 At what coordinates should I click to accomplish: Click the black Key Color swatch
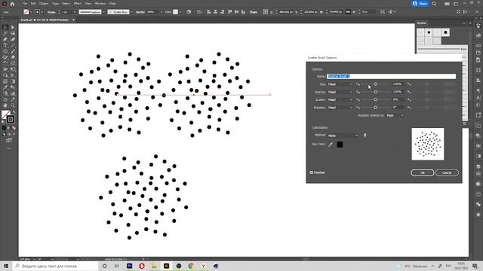(x=340, y=145)
